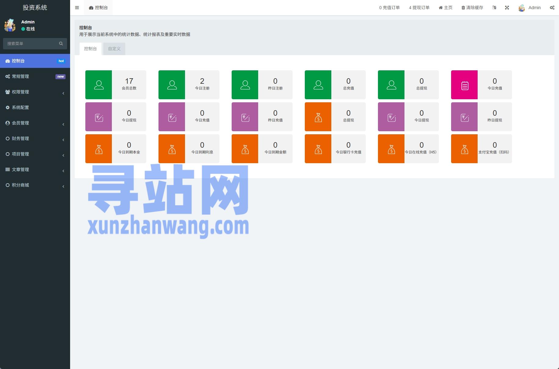Click the Admin avatar in the sidebar
This screenshot has height=369, width=559.
pos(10,25)
